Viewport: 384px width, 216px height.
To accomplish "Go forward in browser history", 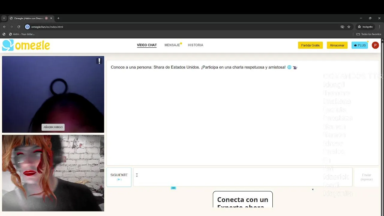I will tap(11, 27).
